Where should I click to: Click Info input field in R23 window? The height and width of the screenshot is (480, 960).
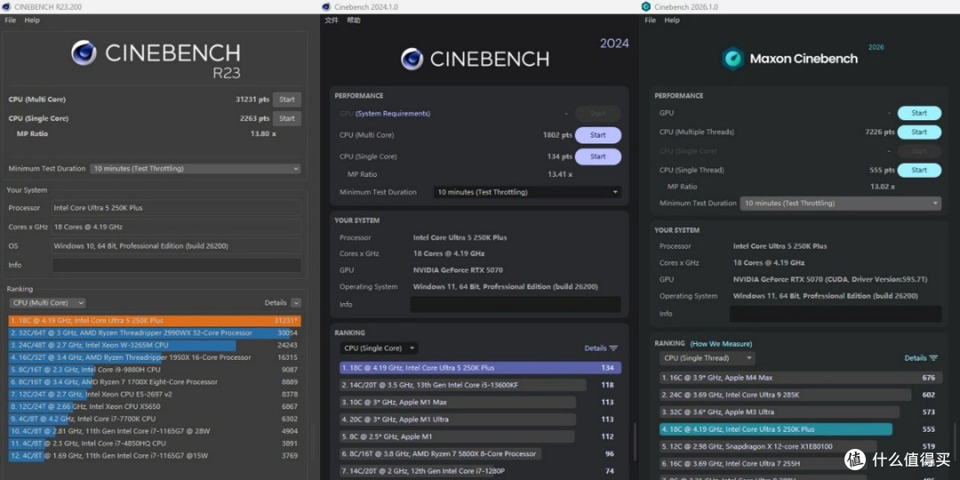[x=176, y=265]
